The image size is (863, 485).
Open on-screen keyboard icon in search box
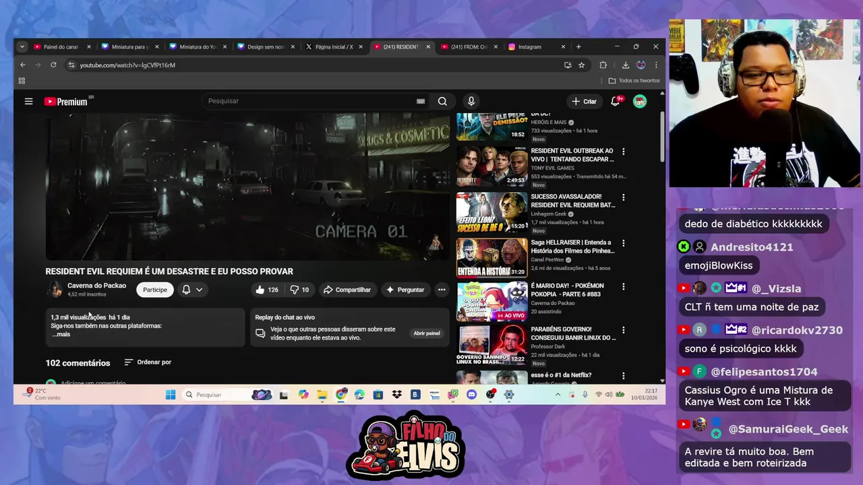[x=421, y=101]
